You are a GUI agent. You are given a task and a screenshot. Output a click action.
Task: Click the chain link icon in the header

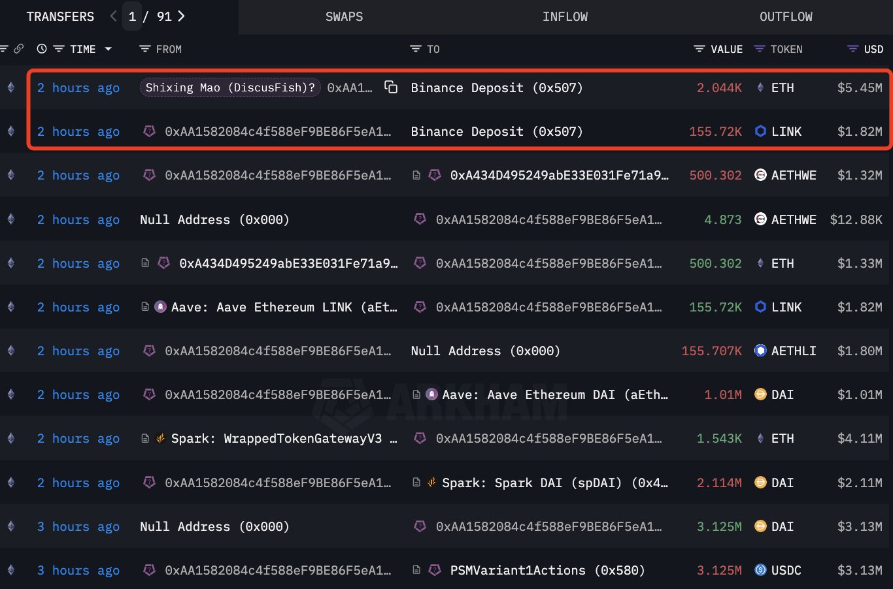point(19,49)
